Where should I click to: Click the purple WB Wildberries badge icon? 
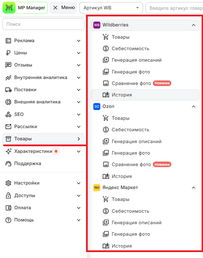97,25
